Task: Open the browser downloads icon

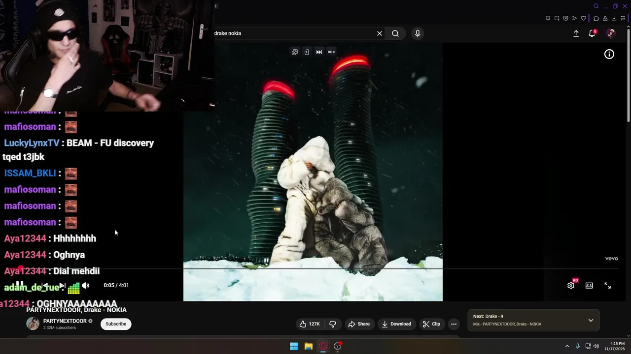Action: (614, 19)
